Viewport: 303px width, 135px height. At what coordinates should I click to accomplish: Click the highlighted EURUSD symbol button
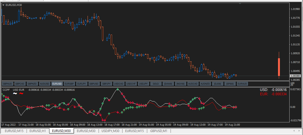pyautogui.click(x=57, y=84)
